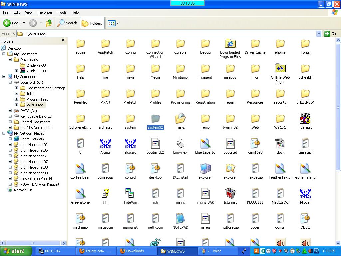Screen dimensions: 341x256
Task: Open the File menu
Action: click(x=6, y=12)
